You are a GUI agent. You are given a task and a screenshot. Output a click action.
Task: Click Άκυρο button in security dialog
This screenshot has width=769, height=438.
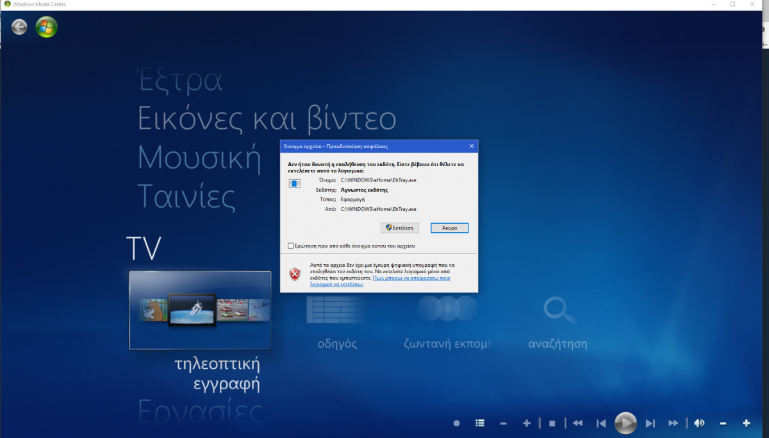449,228
